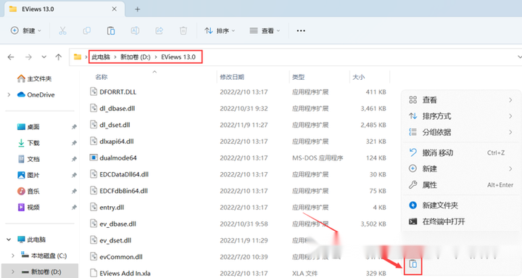
Task: Select file entry.dll
Action: point(112,208)
